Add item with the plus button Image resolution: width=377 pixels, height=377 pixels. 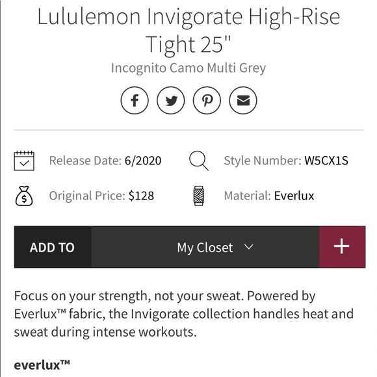pyautogui.click(x=342, y=247)
